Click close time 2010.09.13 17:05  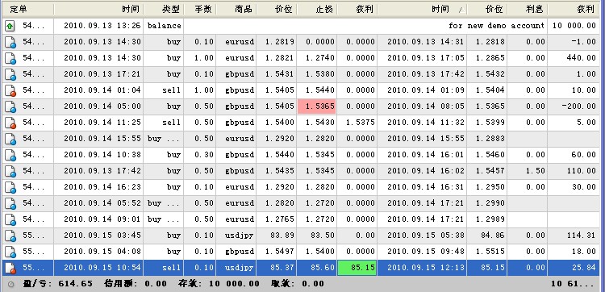pyautogui.click(x=426, y=58)
